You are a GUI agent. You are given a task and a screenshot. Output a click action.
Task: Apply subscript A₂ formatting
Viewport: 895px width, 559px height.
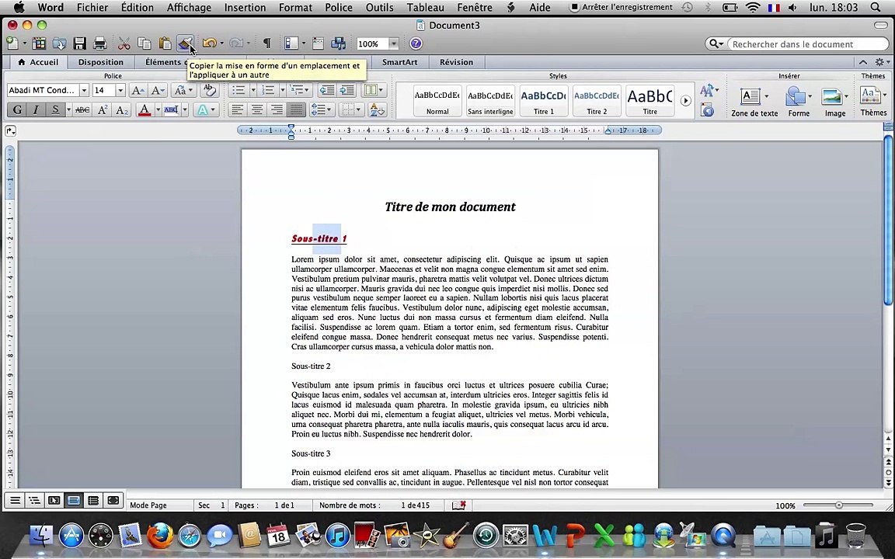point(121,109)
